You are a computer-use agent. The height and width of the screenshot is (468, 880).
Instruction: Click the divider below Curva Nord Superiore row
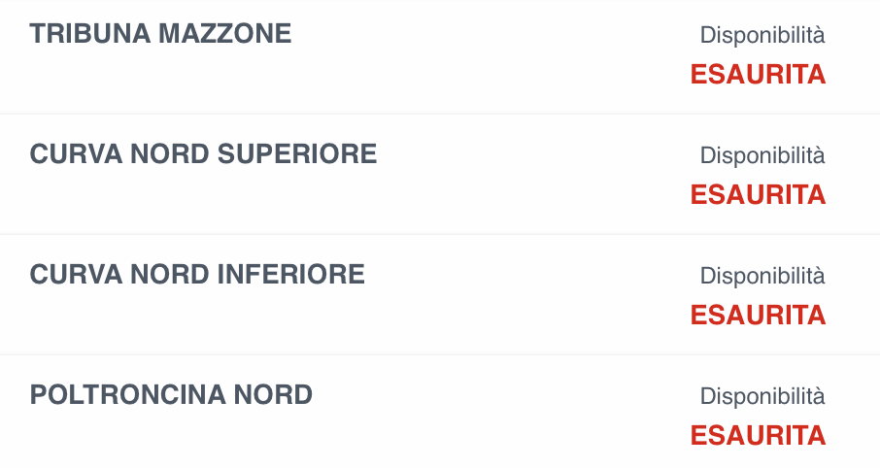440,234
